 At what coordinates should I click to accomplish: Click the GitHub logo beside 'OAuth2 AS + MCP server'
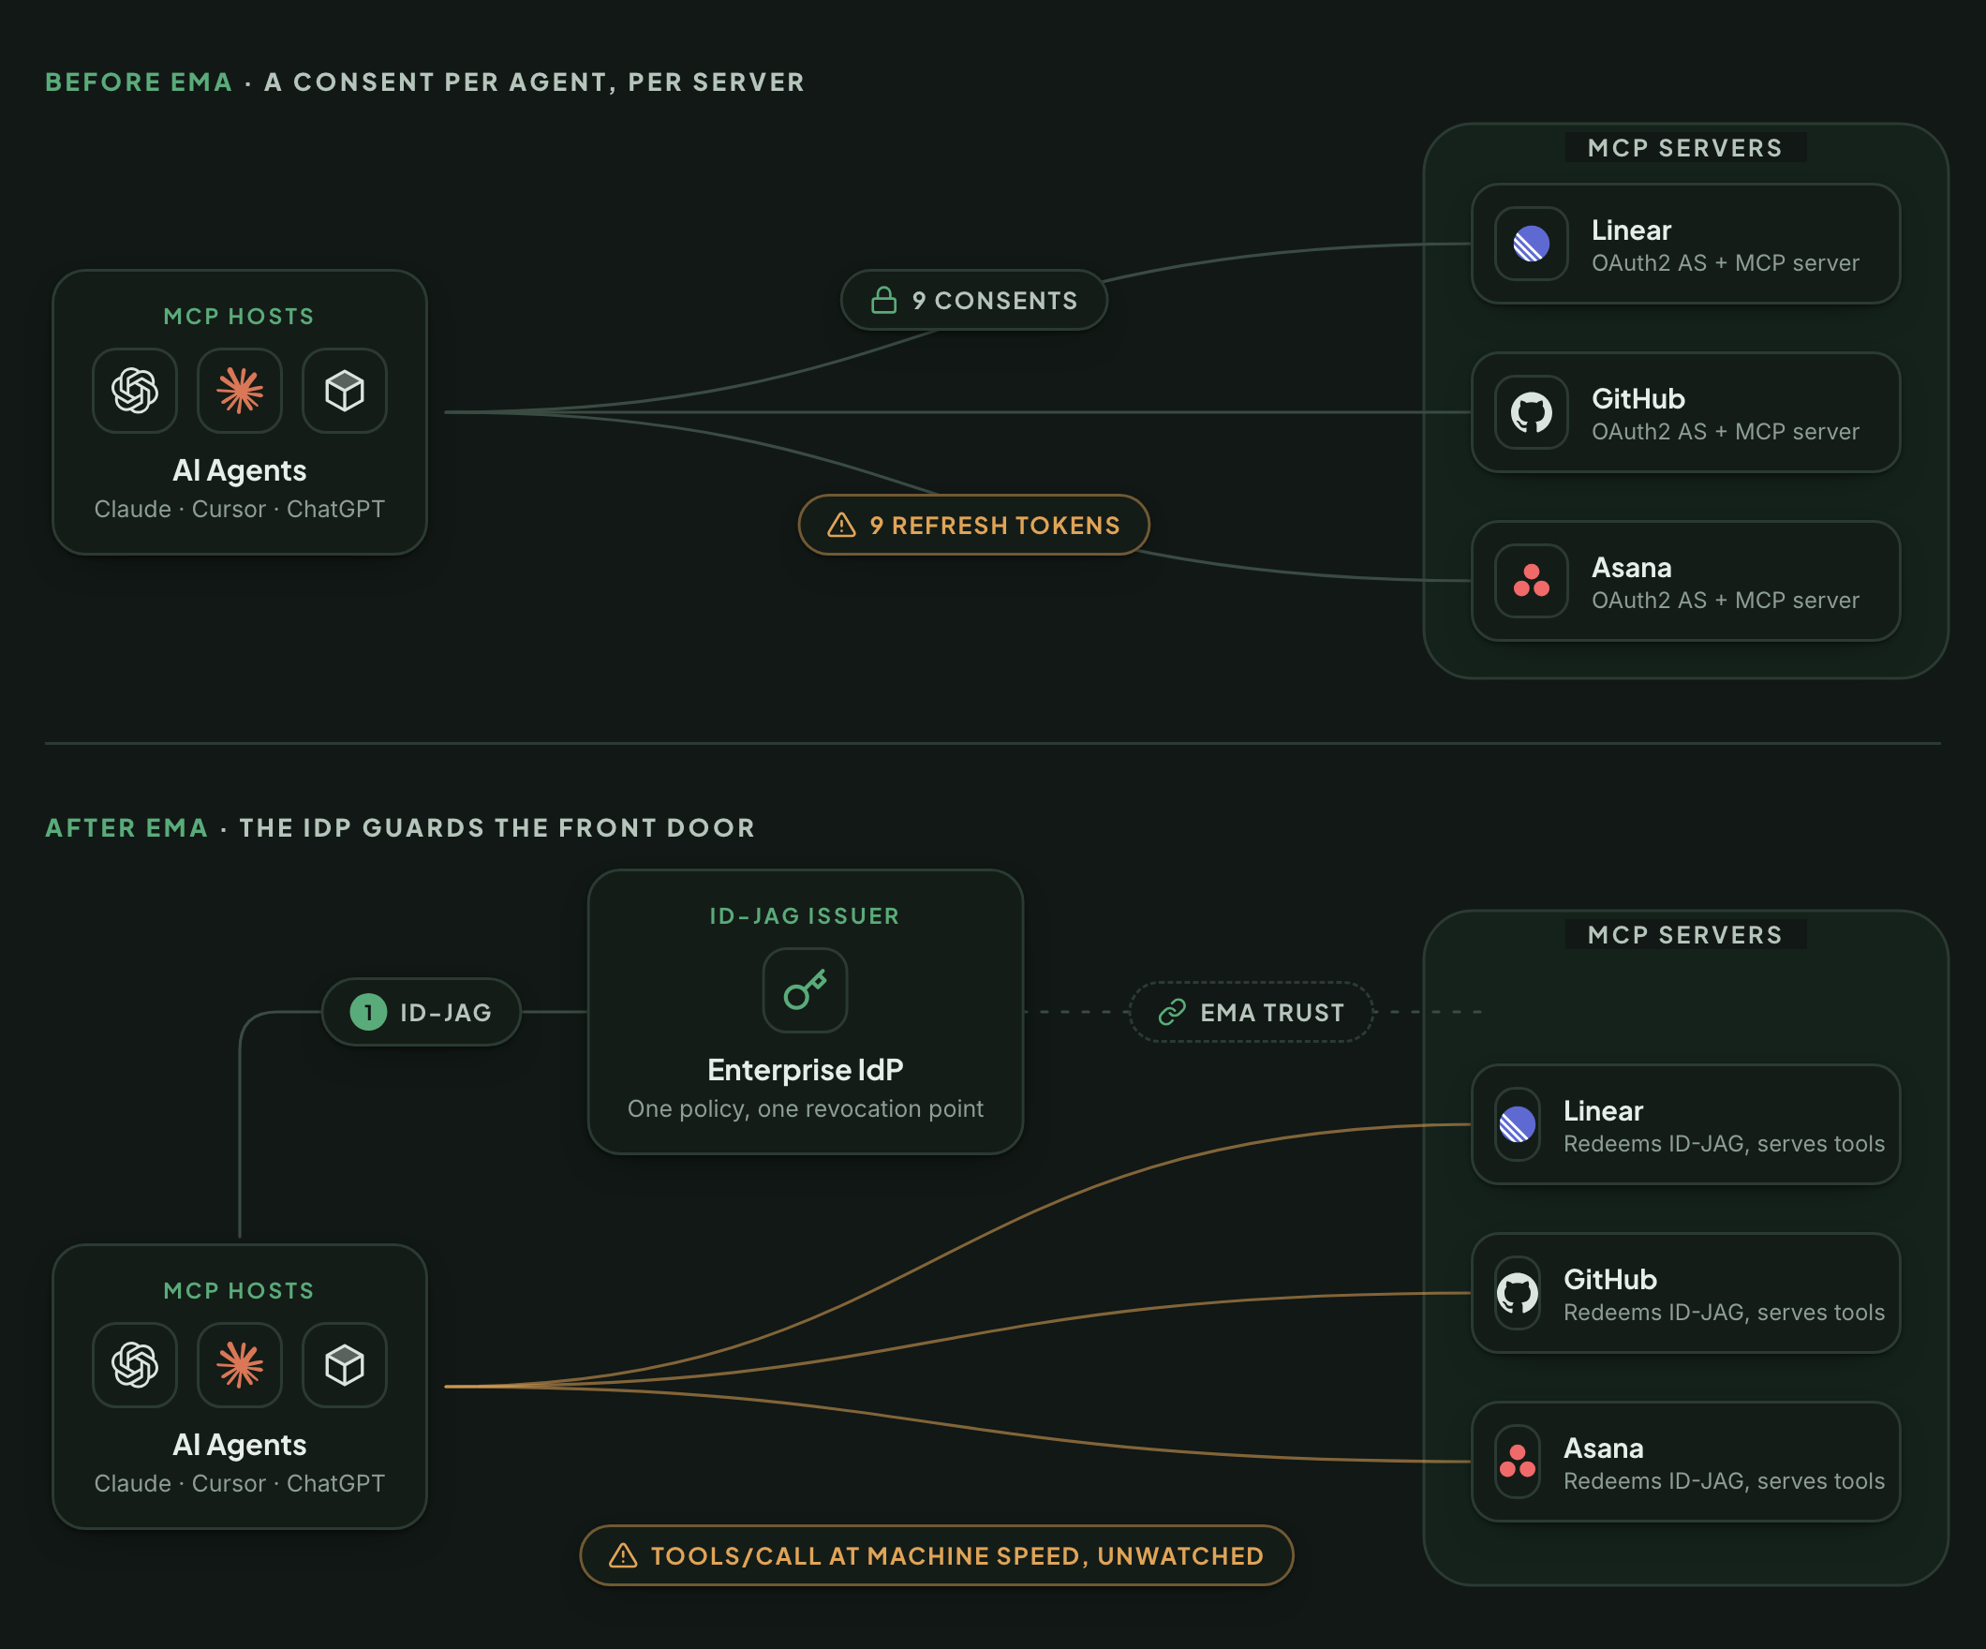click(1531, 411)
